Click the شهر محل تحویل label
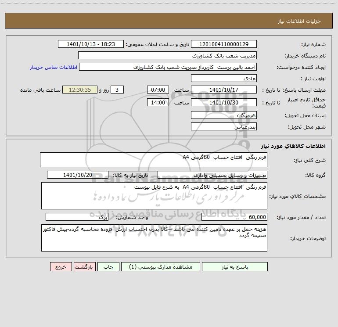338x327 pixels. [307, 127]
